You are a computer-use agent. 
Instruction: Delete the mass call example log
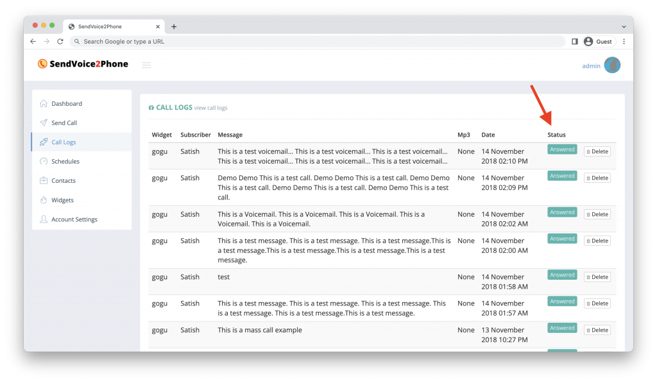597,330
